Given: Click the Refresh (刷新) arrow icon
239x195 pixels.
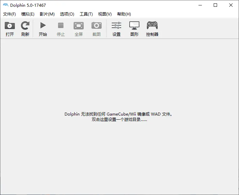Looking at the screenshot, I should pyautogui.click(x=25, y=26).
